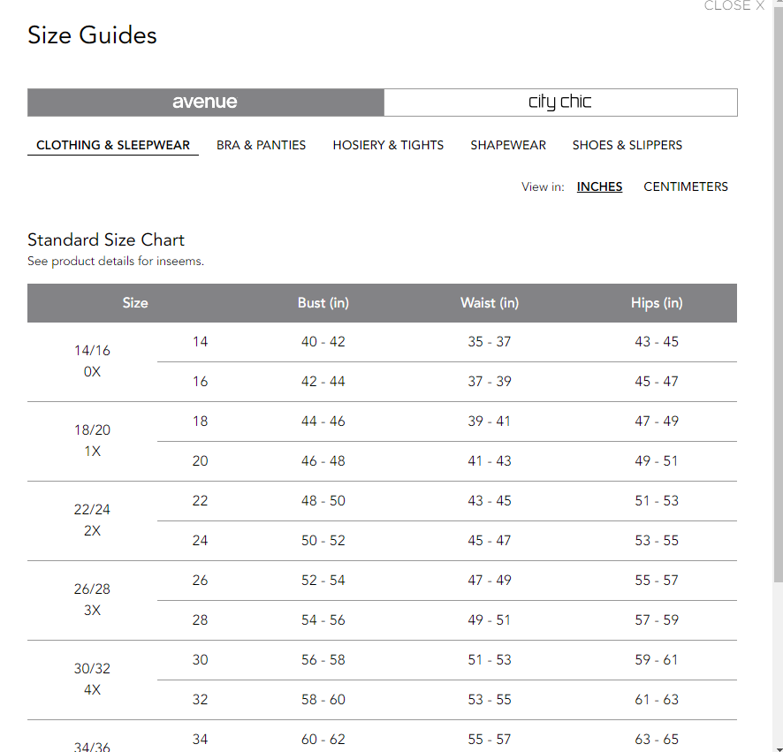Click the 'See product details for inseems.' note

coord(116,262)
